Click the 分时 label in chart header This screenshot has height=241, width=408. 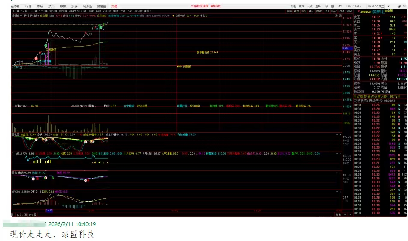coord(26,15)
